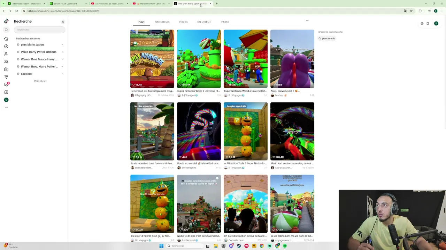
Task: Open the More ellipsis in left sidebar
Action: click(x=6, y=107)
